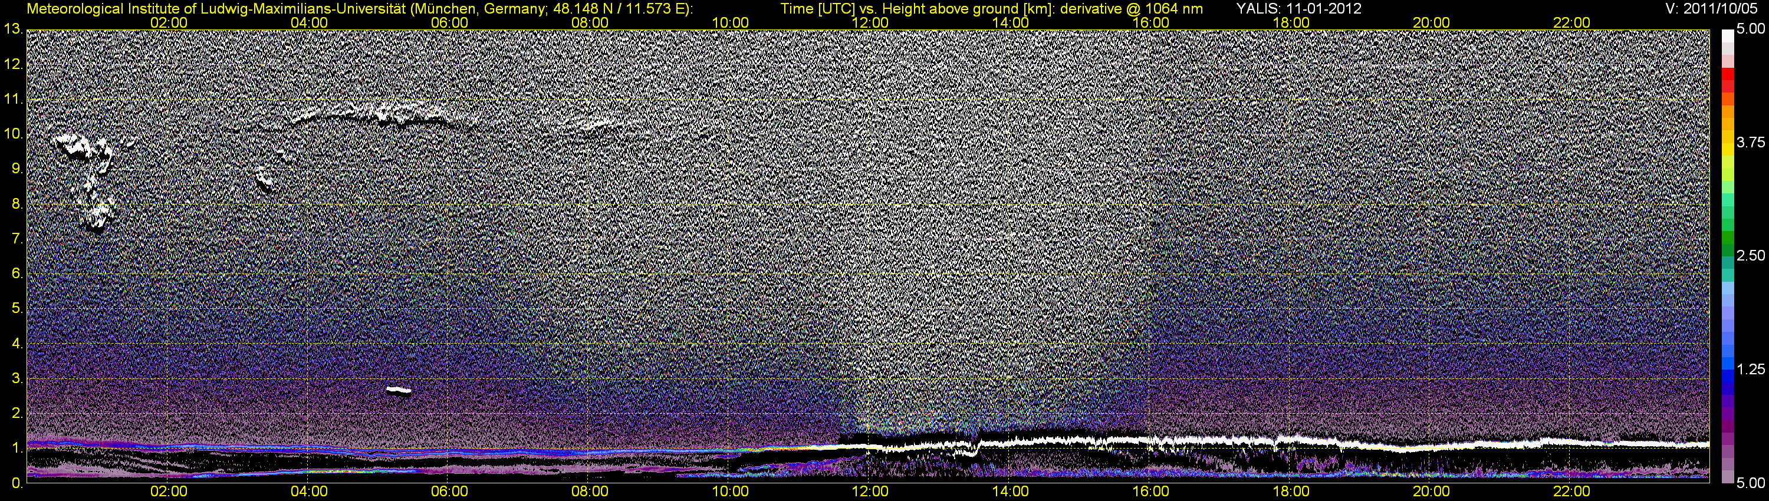Viewport: 1769px width, 501px height.
Task: Click the 3 km height axis label
Action: [x=17, y=378]
